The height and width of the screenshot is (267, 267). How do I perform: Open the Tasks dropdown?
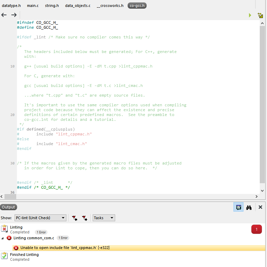tap(104, 218)
